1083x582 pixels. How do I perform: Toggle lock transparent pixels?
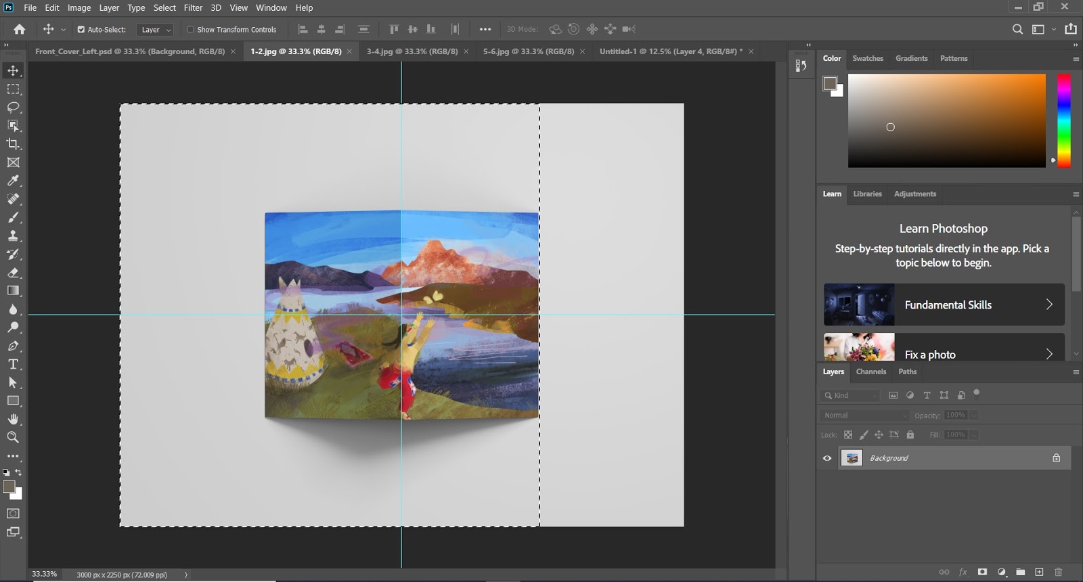click(848, 435)
